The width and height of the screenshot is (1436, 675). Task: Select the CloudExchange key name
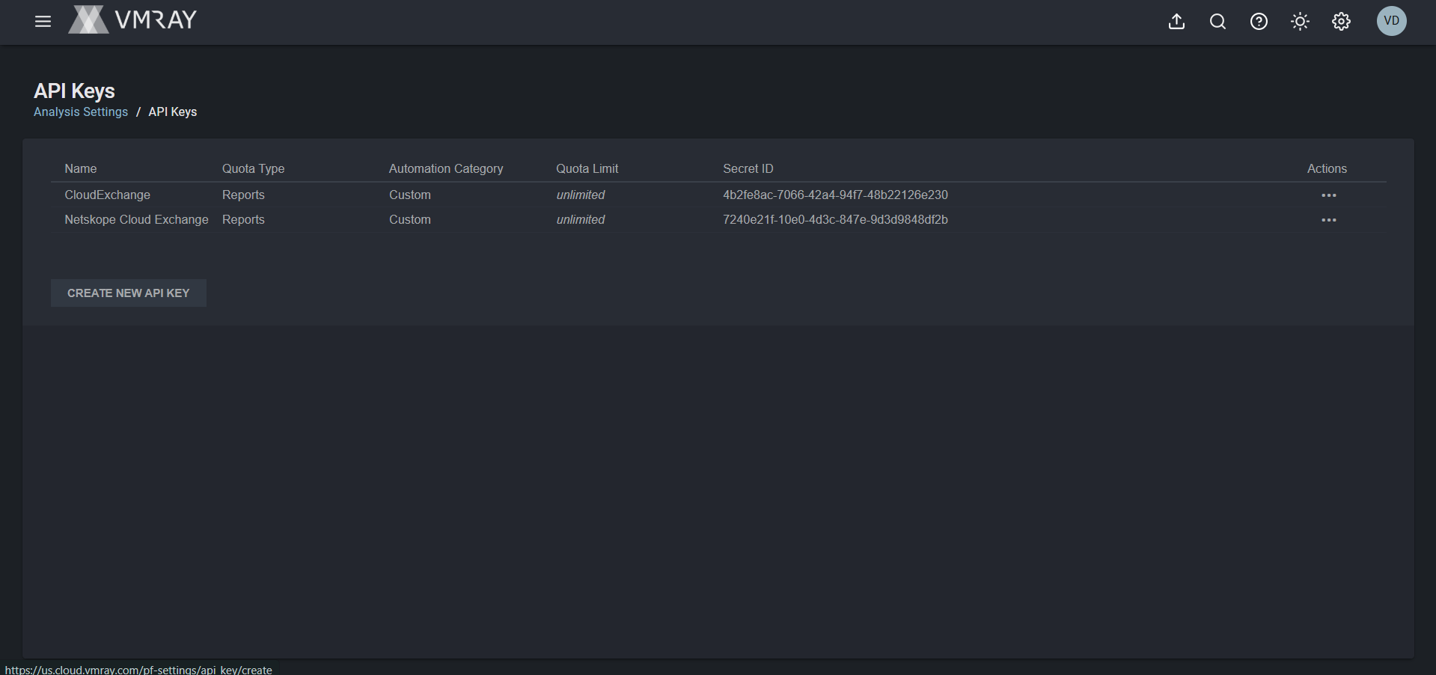tap(108, 195)
